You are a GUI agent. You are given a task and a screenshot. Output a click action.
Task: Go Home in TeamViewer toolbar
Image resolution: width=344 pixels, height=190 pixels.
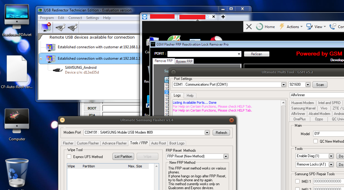[265, 27]
